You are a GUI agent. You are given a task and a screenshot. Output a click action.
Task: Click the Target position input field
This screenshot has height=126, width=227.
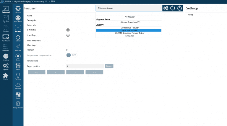pos(85,66)
